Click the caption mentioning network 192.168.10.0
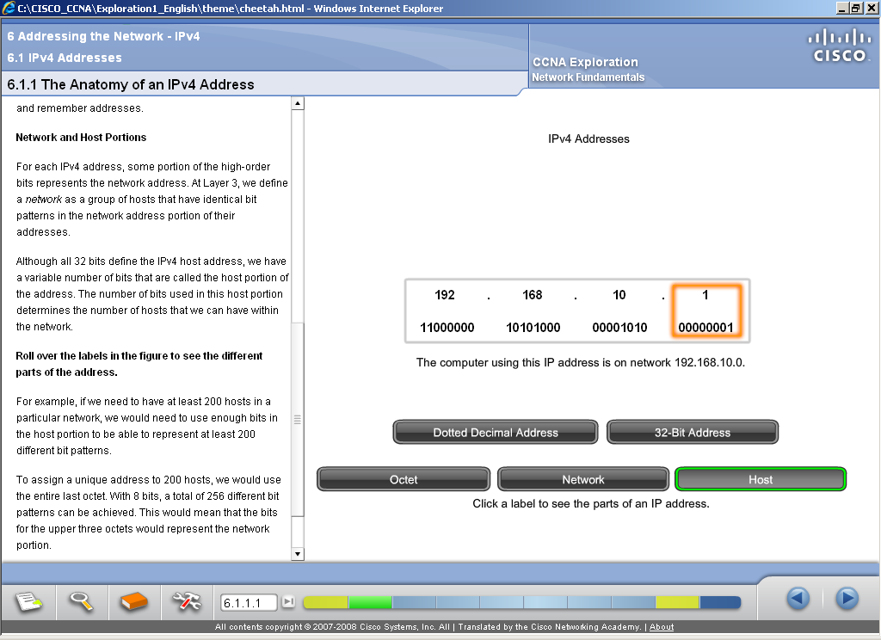The height and width of the screenshot is (640, 881). click(581, 362)
